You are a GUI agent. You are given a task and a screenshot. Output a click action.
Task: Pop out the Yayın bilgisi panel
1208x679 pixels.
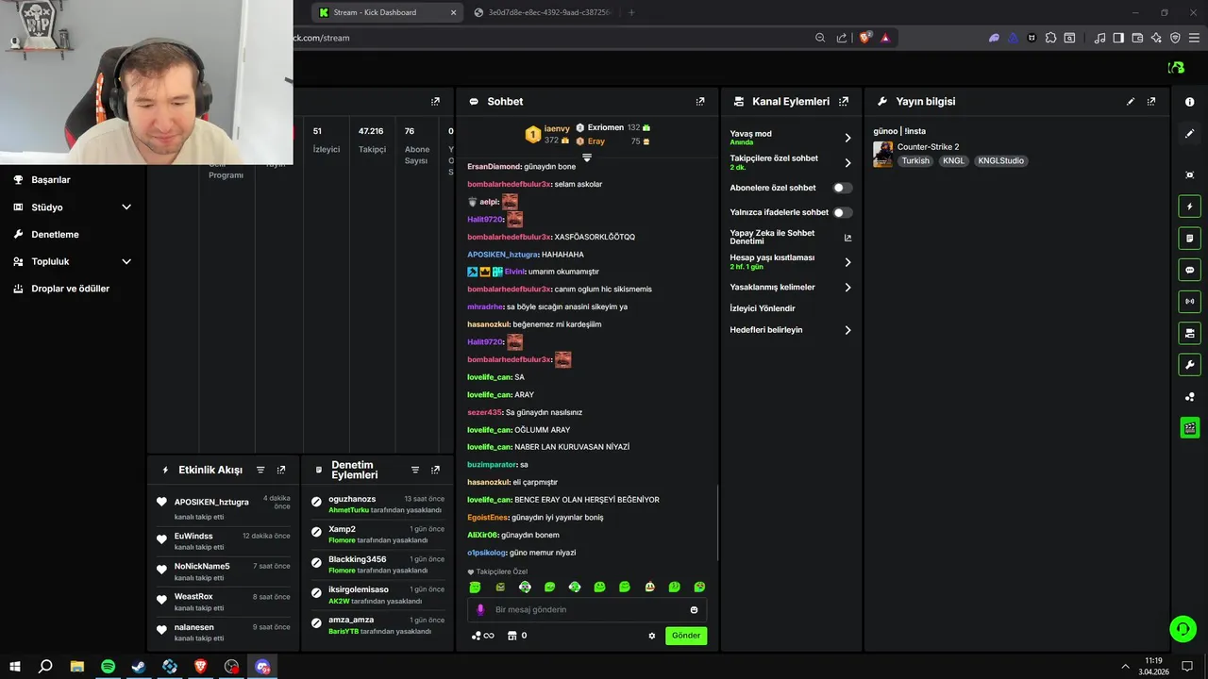pyautogui.click(x=1151, y=102)
